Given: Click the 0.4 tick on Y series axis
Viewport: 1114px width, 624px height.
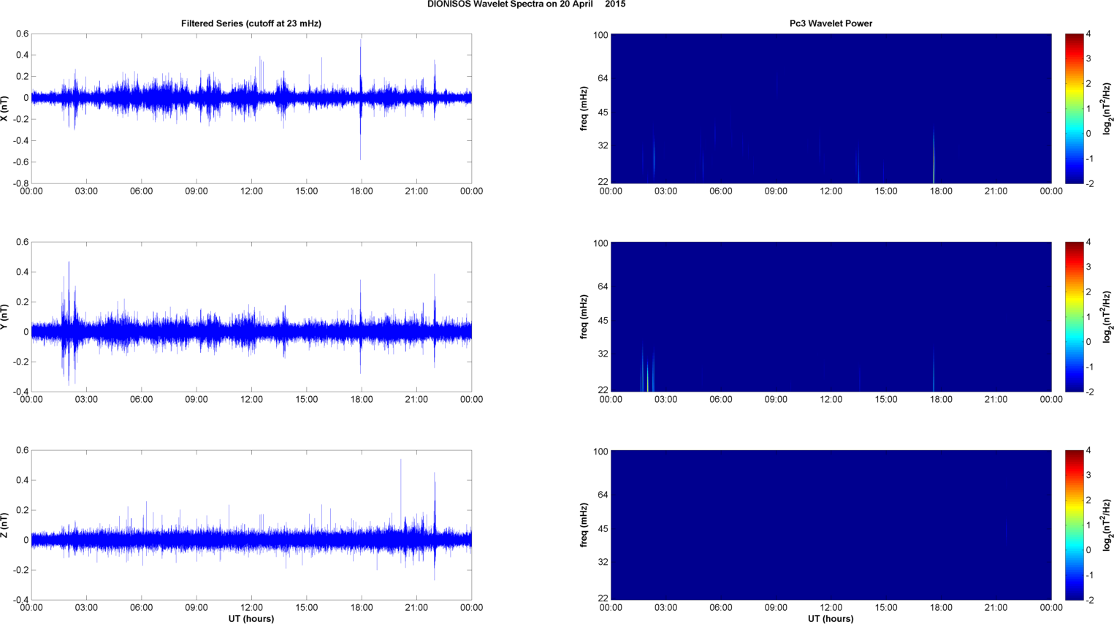Looking at the screenshot, I should pyautogui.click(x=23, y=273).
